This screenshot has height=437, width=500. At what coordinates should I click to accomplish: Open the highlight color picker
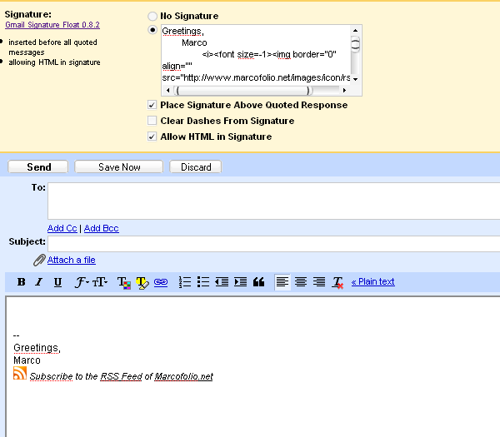pyautogui.click(x=142, y=282)
